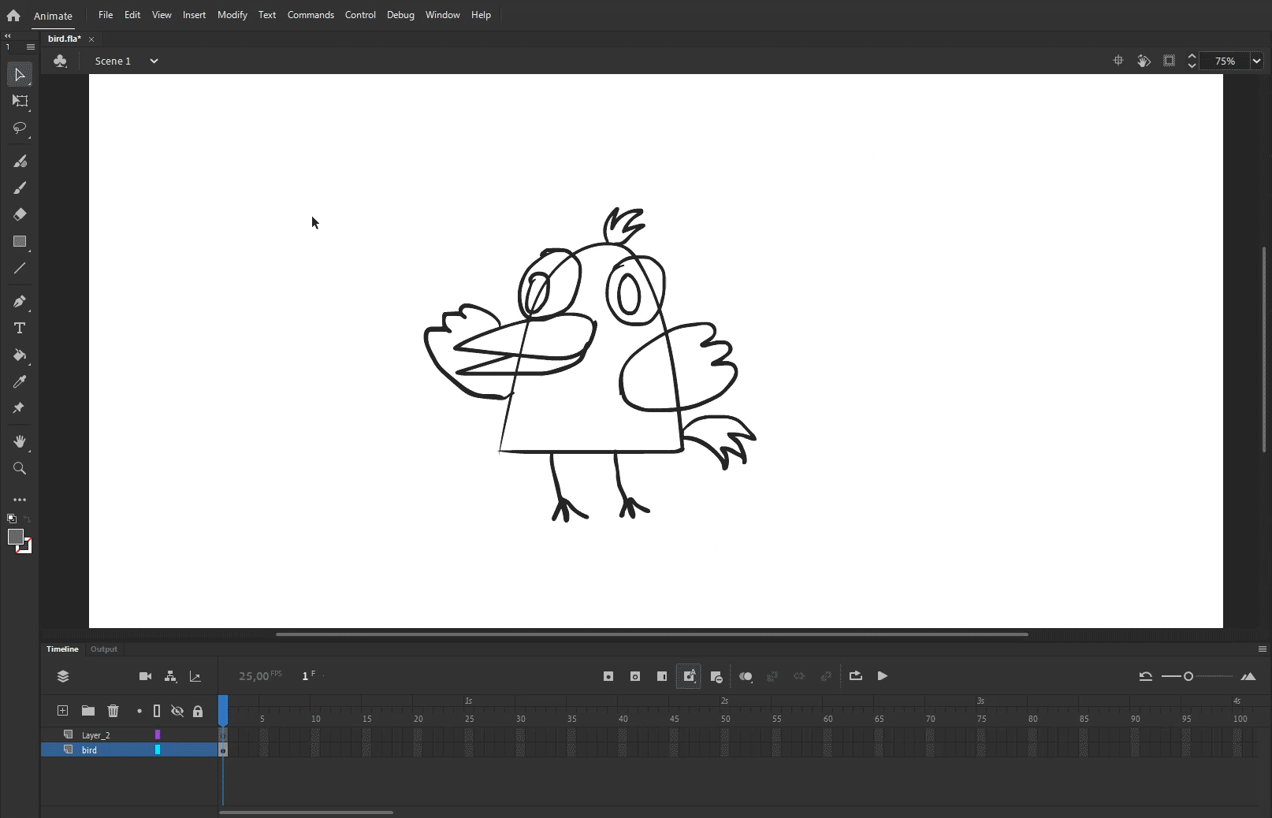This screenshot has width=1272, height=818.
Task: Delete the selected layer
Action: 113,711
